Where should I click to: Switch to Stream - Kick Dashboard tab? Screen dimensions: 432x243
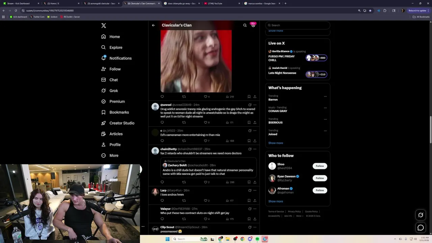pyautogui.click(x=21, y=3)
